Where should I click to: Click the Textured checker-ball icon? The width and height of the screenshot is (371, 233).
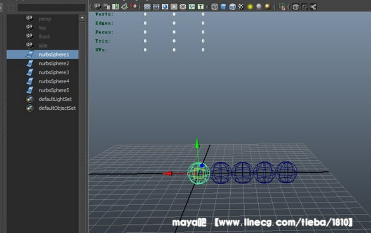coord(241,6)
